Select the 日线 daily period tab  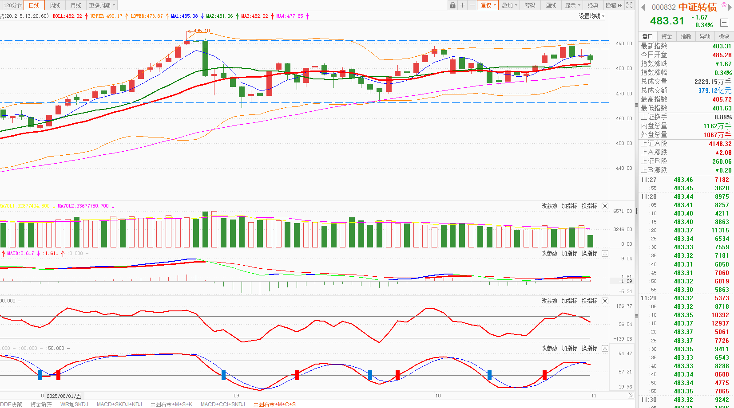(x=34, y=5)
